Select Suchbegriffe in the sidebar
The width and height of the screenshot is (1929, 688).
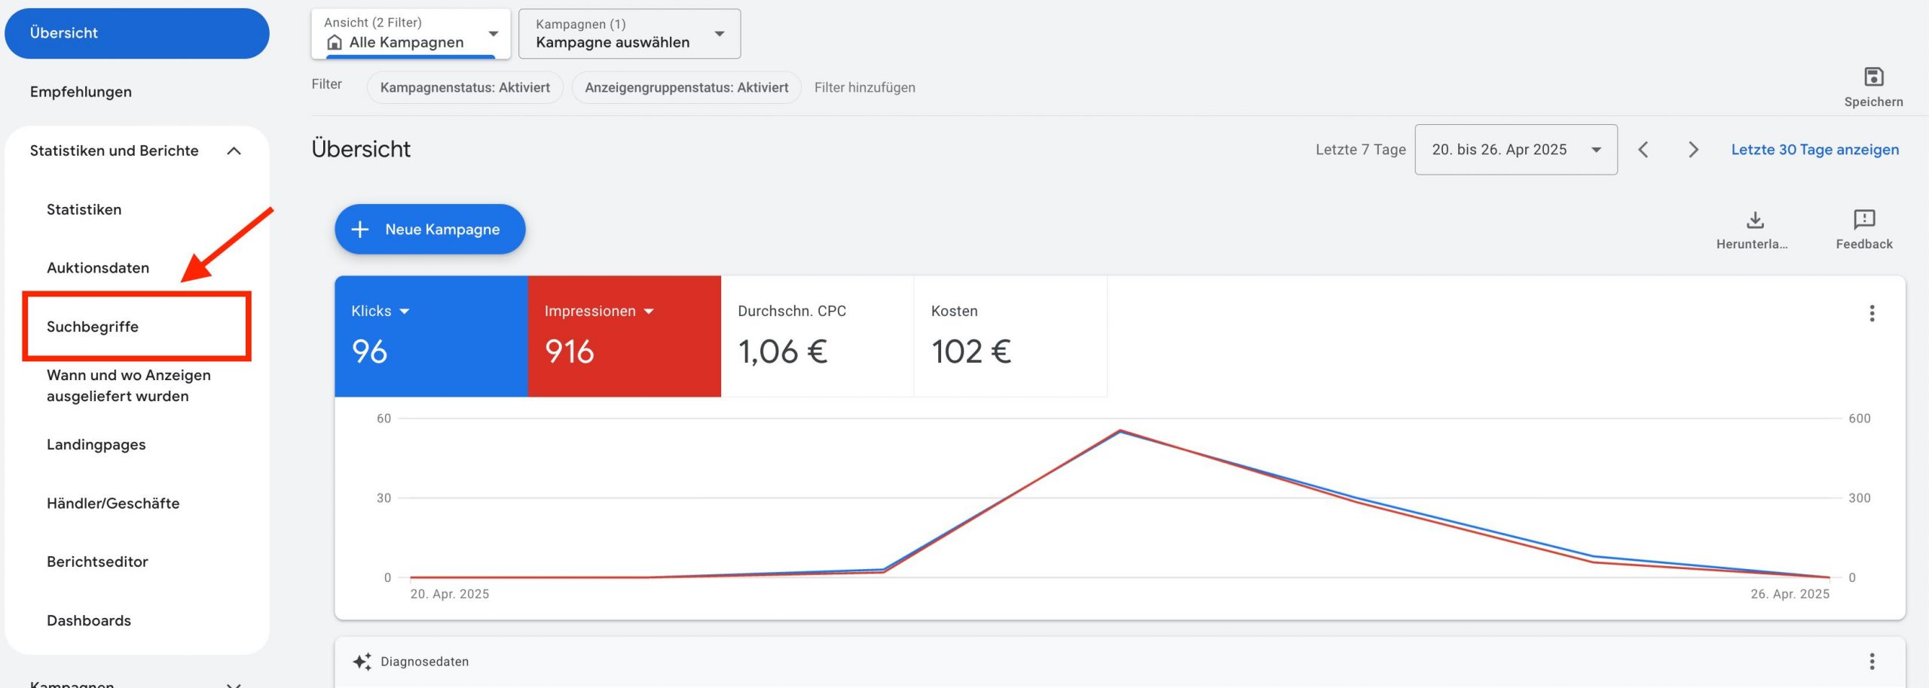click(93, 327)
